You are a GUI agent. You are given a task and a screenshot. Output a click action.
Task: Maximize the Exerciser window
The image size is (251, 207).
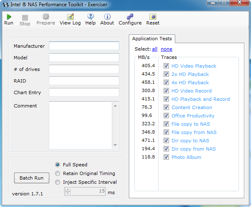(x=224, y=3)
